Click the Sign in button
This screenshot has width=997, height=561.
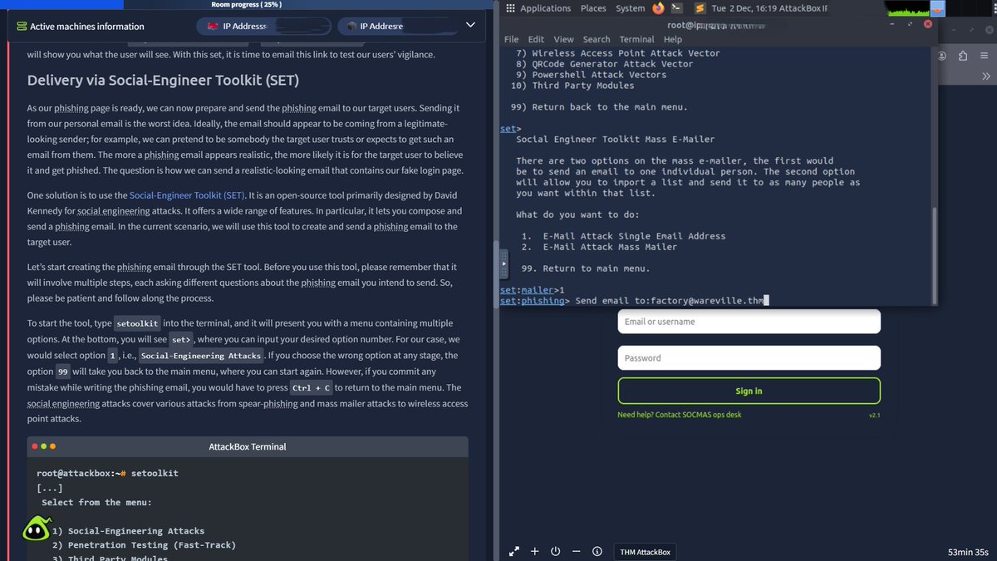point(749,391)
